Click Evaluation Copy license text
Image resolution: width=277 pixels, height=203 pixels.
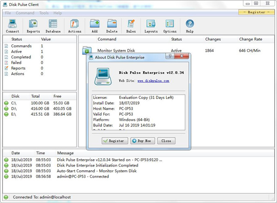coord(146,97)
